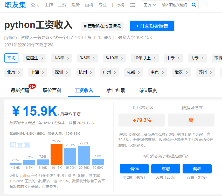Click the 职友集 site logo
Screen dimensions: 222x196
(15, 5)
